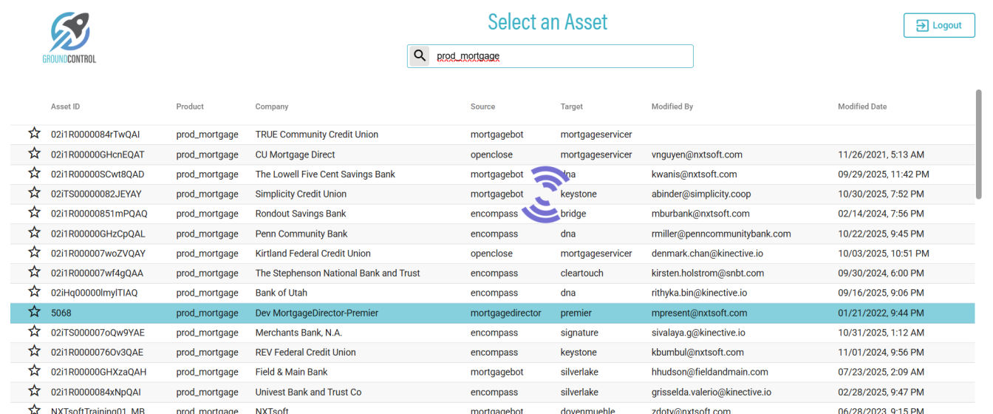This screenshot has width=993, height=414.
Task: Sort by the Company column header
Action: pos(272,106)
